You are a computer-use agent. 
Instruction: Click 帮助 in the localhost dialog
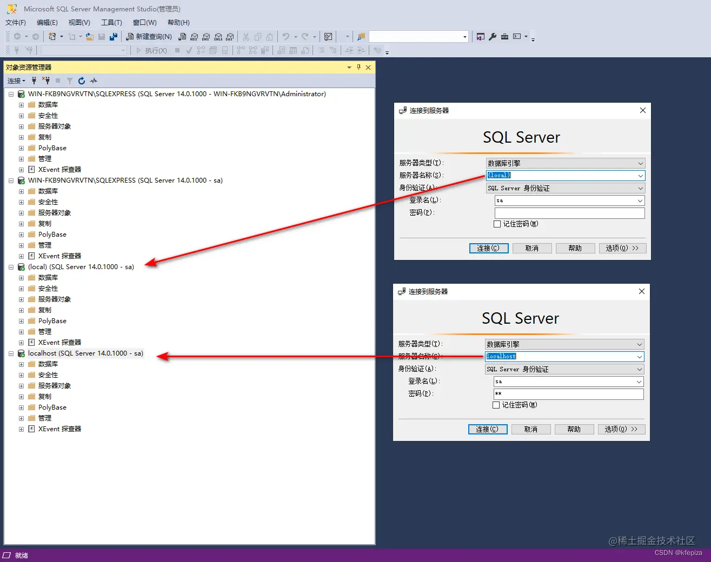click(574, 429)
